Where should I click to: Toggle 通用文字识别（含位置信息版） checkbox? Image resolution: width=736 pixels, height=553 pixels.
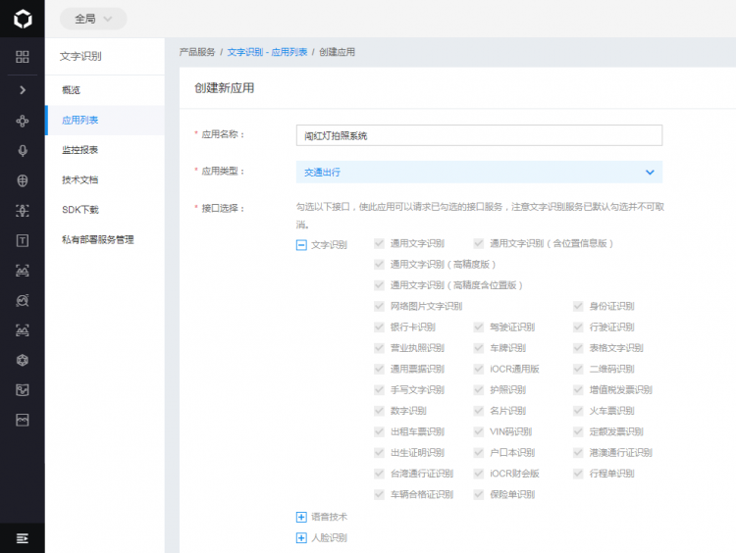coord(479,243)
